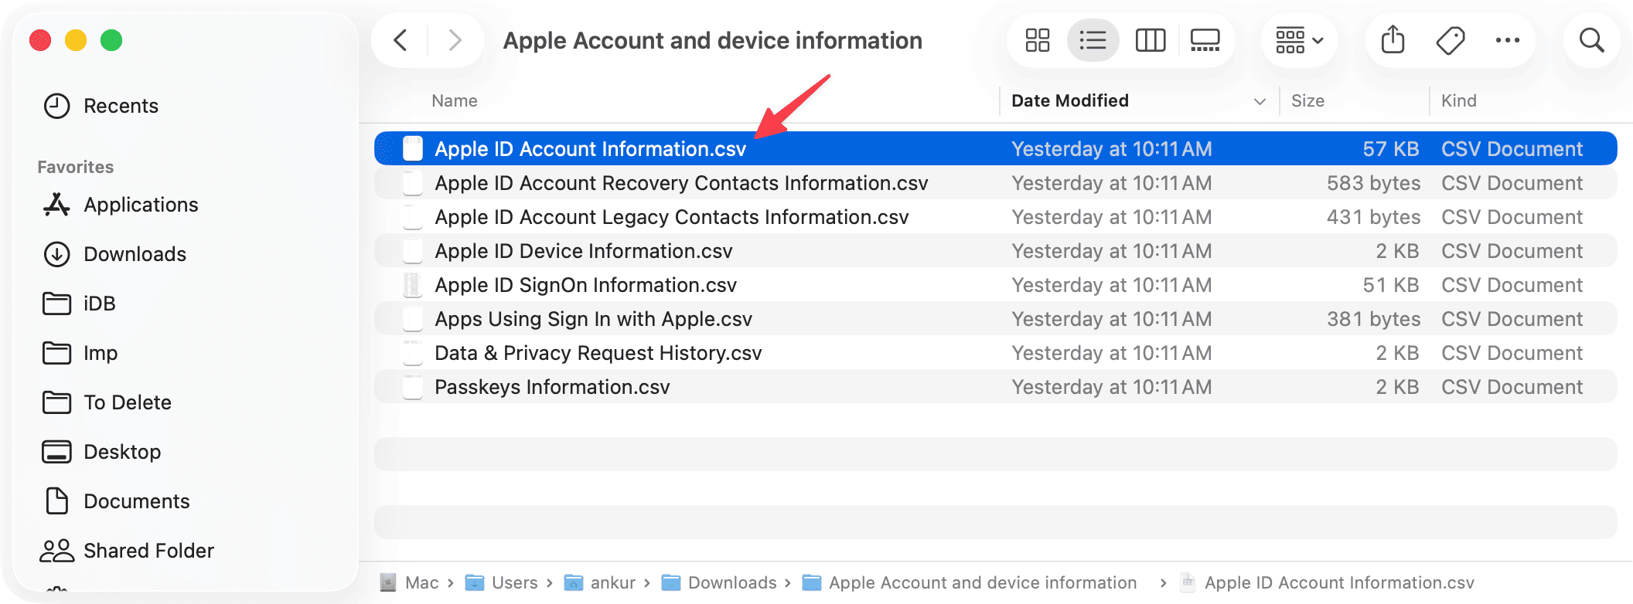This screenshot has height=604, width=1633.
Task: Sort files by the Size column
Action: (1307, 100)
